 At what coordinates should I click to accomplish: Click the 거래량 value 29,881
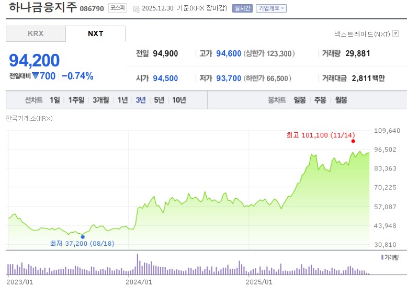358,53
